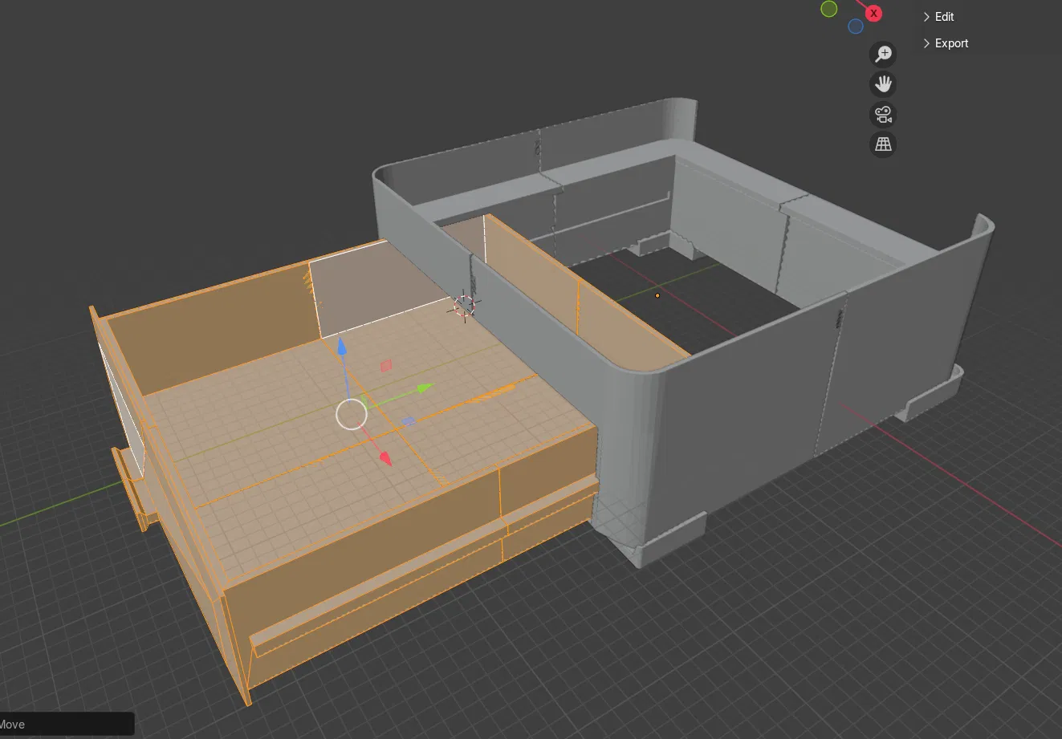Image resolution: width=1062 pixels, height=739 pixels.
Task: Click the blue plane handle of move gizmo
Action: coord(408,420)
